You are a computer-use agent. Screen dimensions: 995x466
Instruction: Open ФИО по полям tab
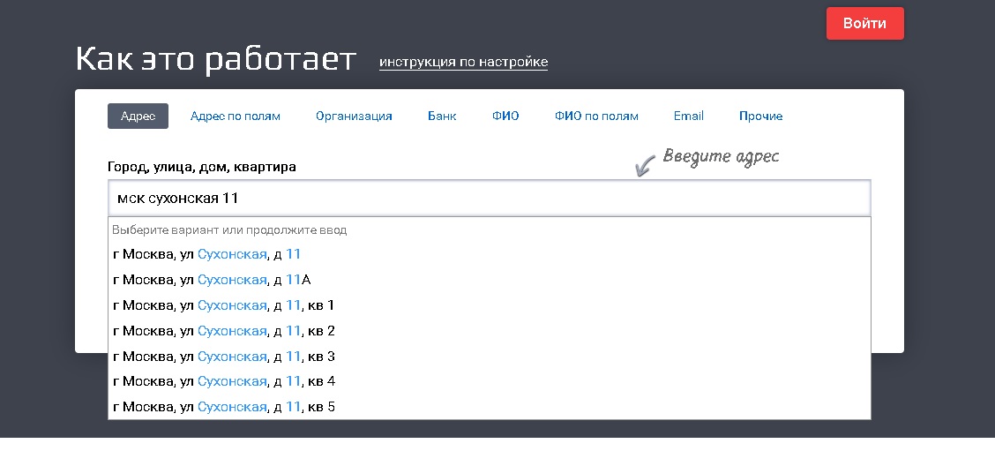pyautogui.click(x=596, y=116)
